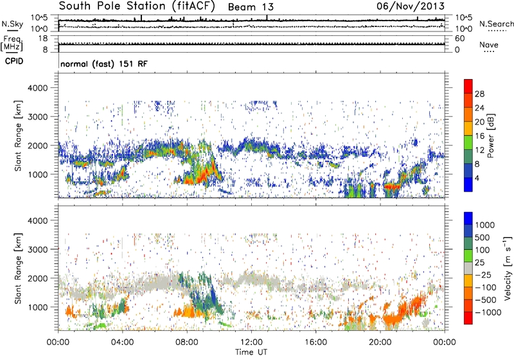Click 2000 tick on velocity panel axis
Screen dimensions: 514x356
tap(37, 278)
